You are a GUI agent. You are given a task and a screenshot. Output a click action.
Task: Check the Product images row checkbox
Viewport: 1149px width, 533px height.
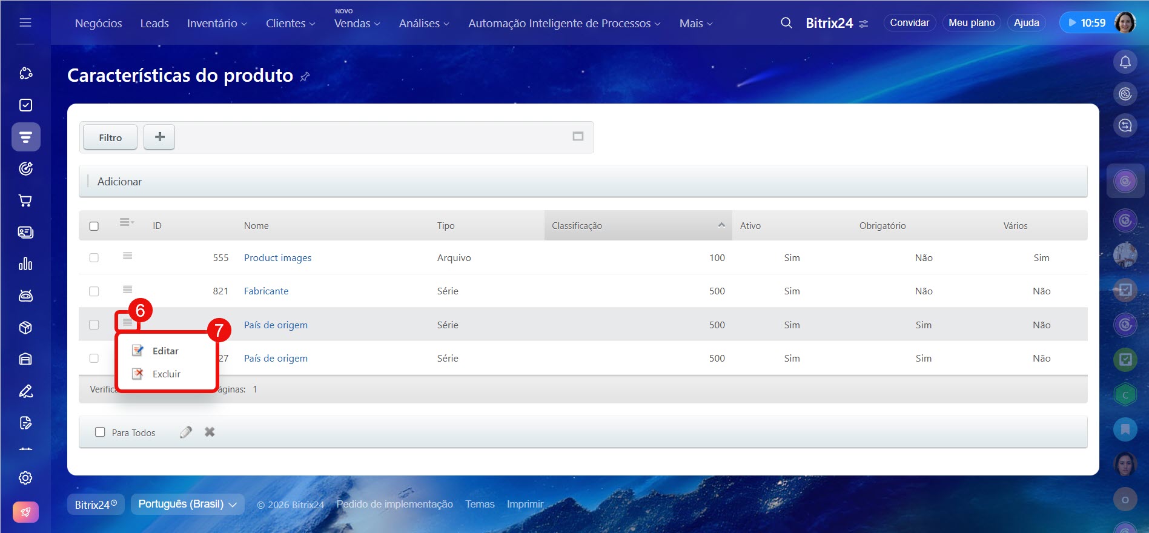click(94, 257)
